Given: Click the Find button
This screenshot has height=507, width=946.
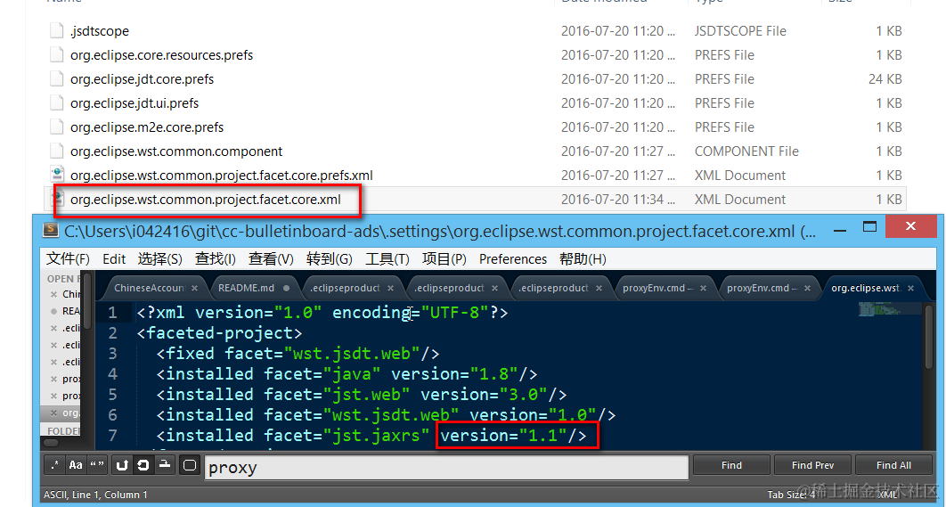Looking at the screenshot, I should 731,465.
